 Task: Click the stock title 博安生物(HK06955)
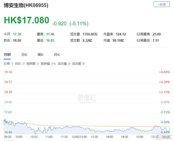tap(26, 5)
